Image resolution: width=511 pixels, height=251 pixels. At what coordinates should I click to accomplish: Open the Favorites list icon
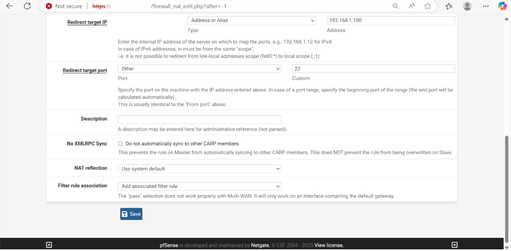449,6
